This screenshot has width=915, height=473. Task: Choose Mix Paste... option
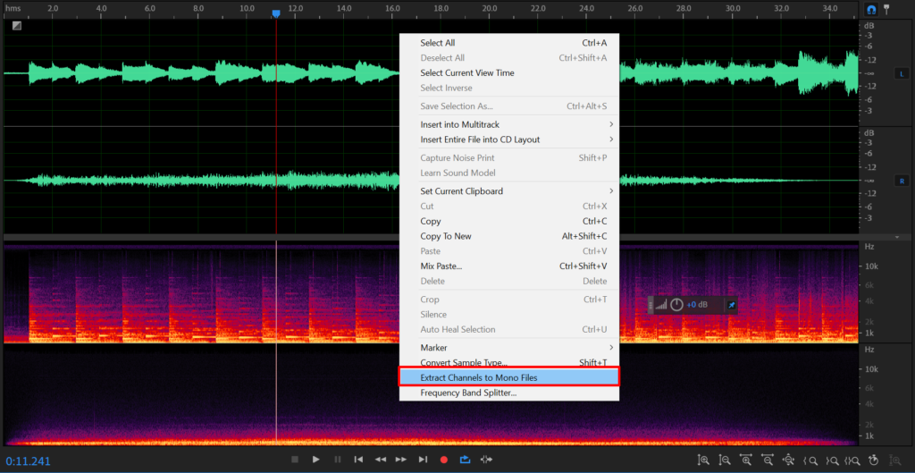508,266
